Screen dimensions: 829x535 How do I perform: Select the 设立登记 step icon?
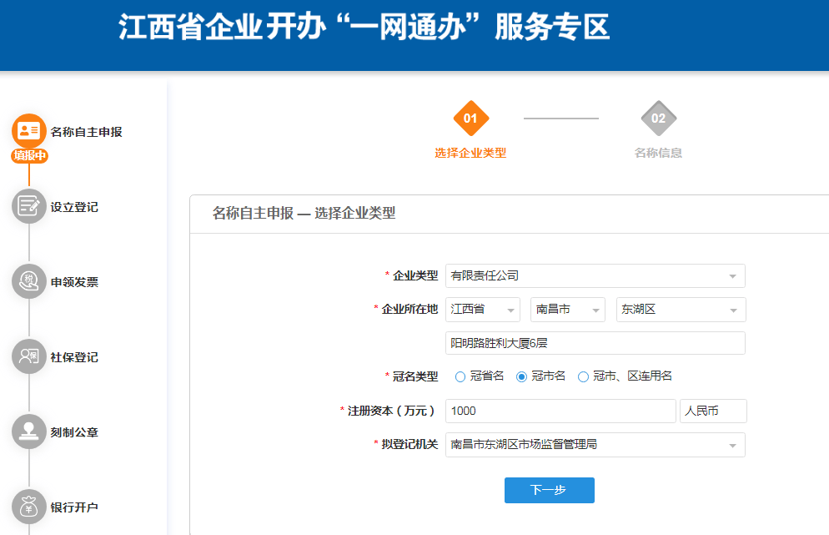pyautogui.click(x=28, y=206)
